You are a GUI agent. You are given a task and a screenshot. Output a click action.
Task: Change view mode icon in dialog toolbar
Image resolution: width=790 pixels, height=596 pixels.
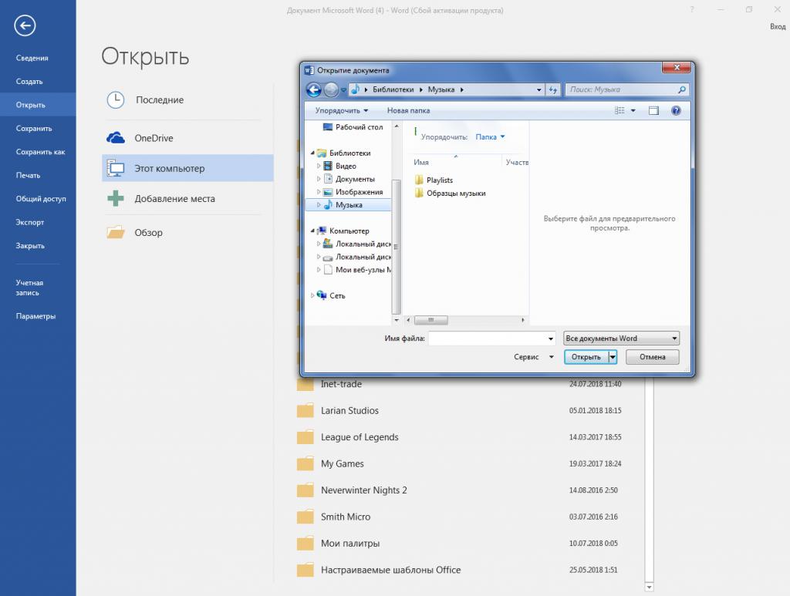620,110
